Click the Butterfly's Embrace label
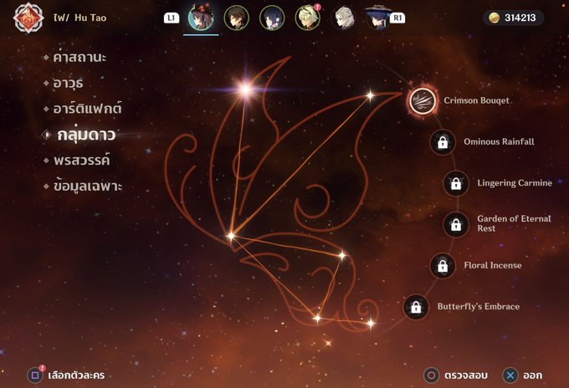The height and width of the screenshot is (388, 569). (x=479, y=306)
